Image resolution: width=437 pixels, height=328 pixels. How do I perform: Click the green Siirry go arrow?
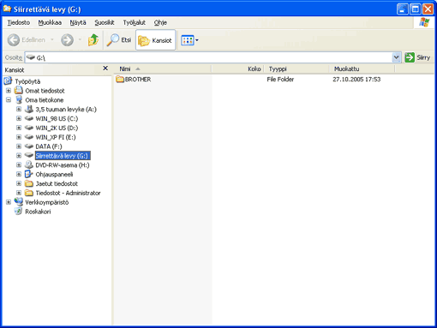(410, 57)
